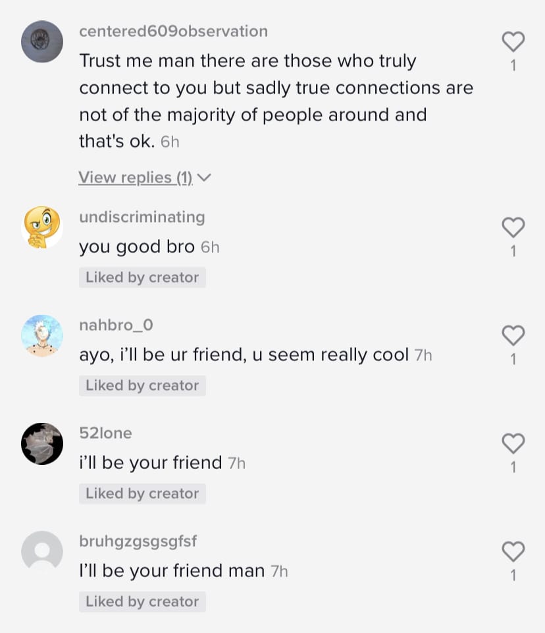Like bruhgzgsgfsf's 'I'll be your friend man' comment
The height and width of the screenshot is (633, 545).
tap(513, 551)
